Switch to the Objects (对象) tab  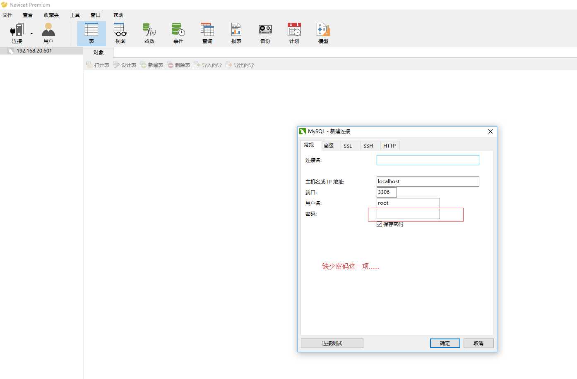[x=98, y=52]
